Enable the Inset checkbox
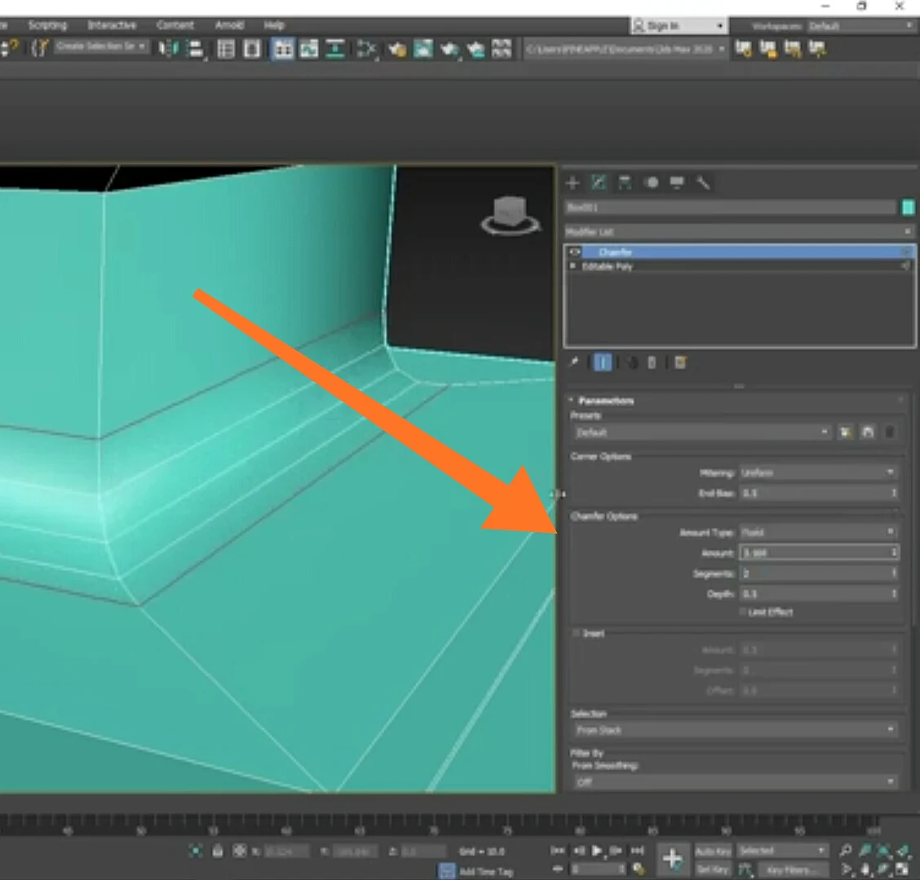The image size is (920, 880). click(x=576, y=633)
